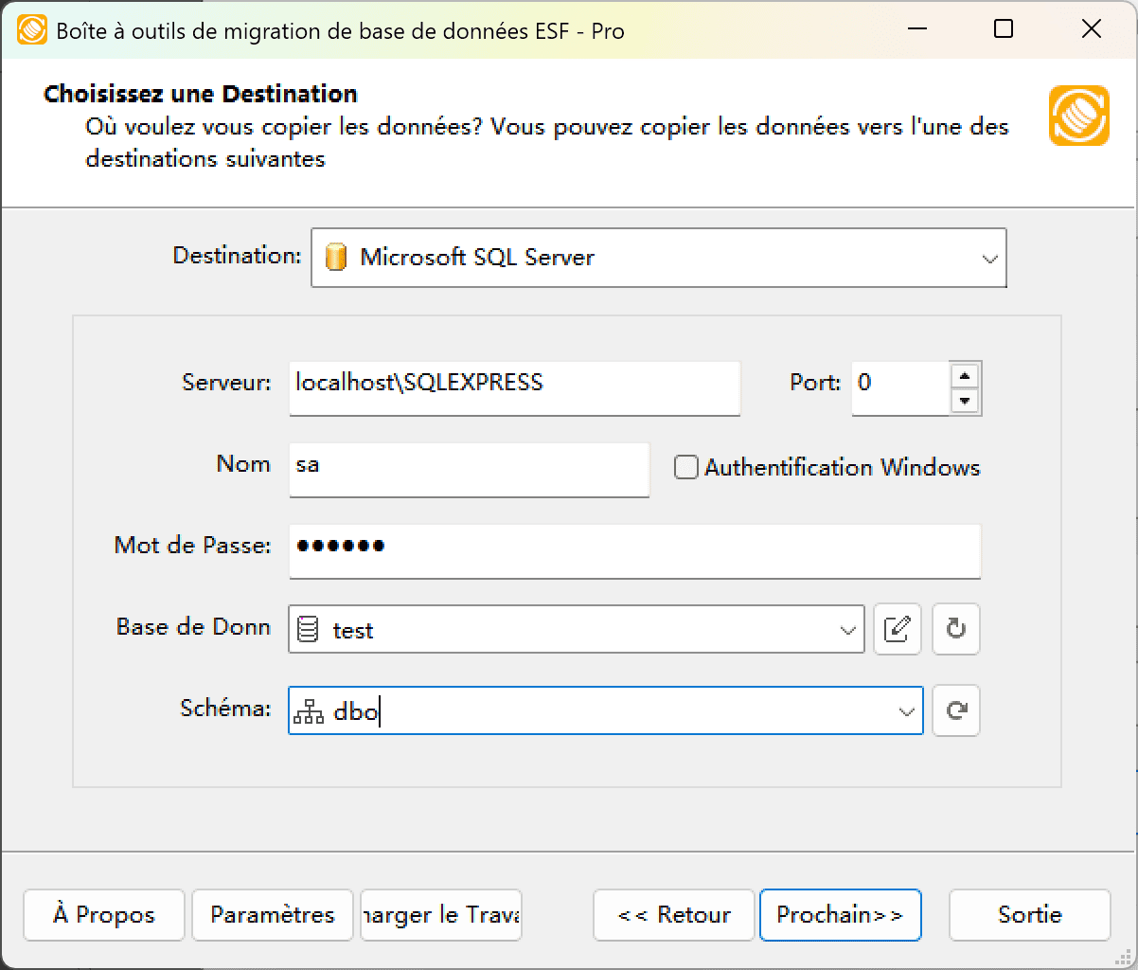Refresh the schema list

(955, 710)
